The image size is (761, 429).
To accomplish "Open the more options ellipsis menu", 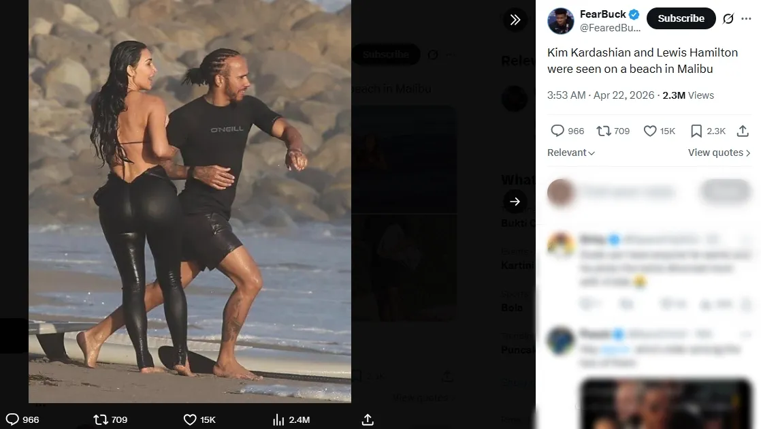I will tap(745, 18).
